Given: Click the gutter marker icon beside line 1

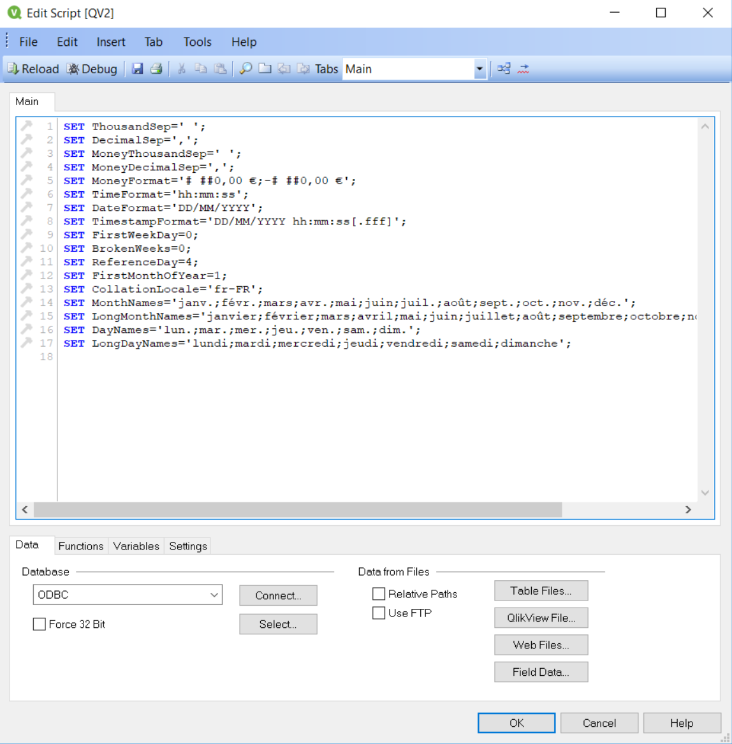Looking at the screenshot, I should point(27,126).
